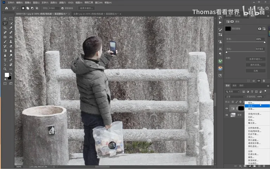270x169 pixels.
Task: Choose Add to Selection mode icon
Action: click(28, 8)
